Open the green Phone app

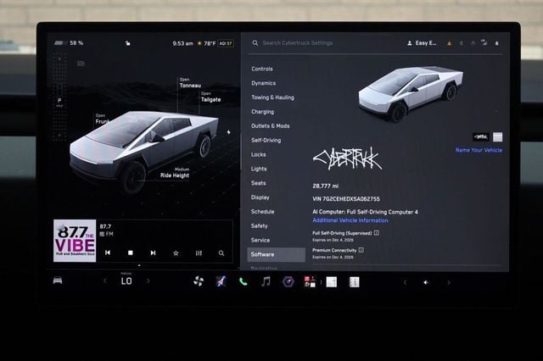[244, 282]
